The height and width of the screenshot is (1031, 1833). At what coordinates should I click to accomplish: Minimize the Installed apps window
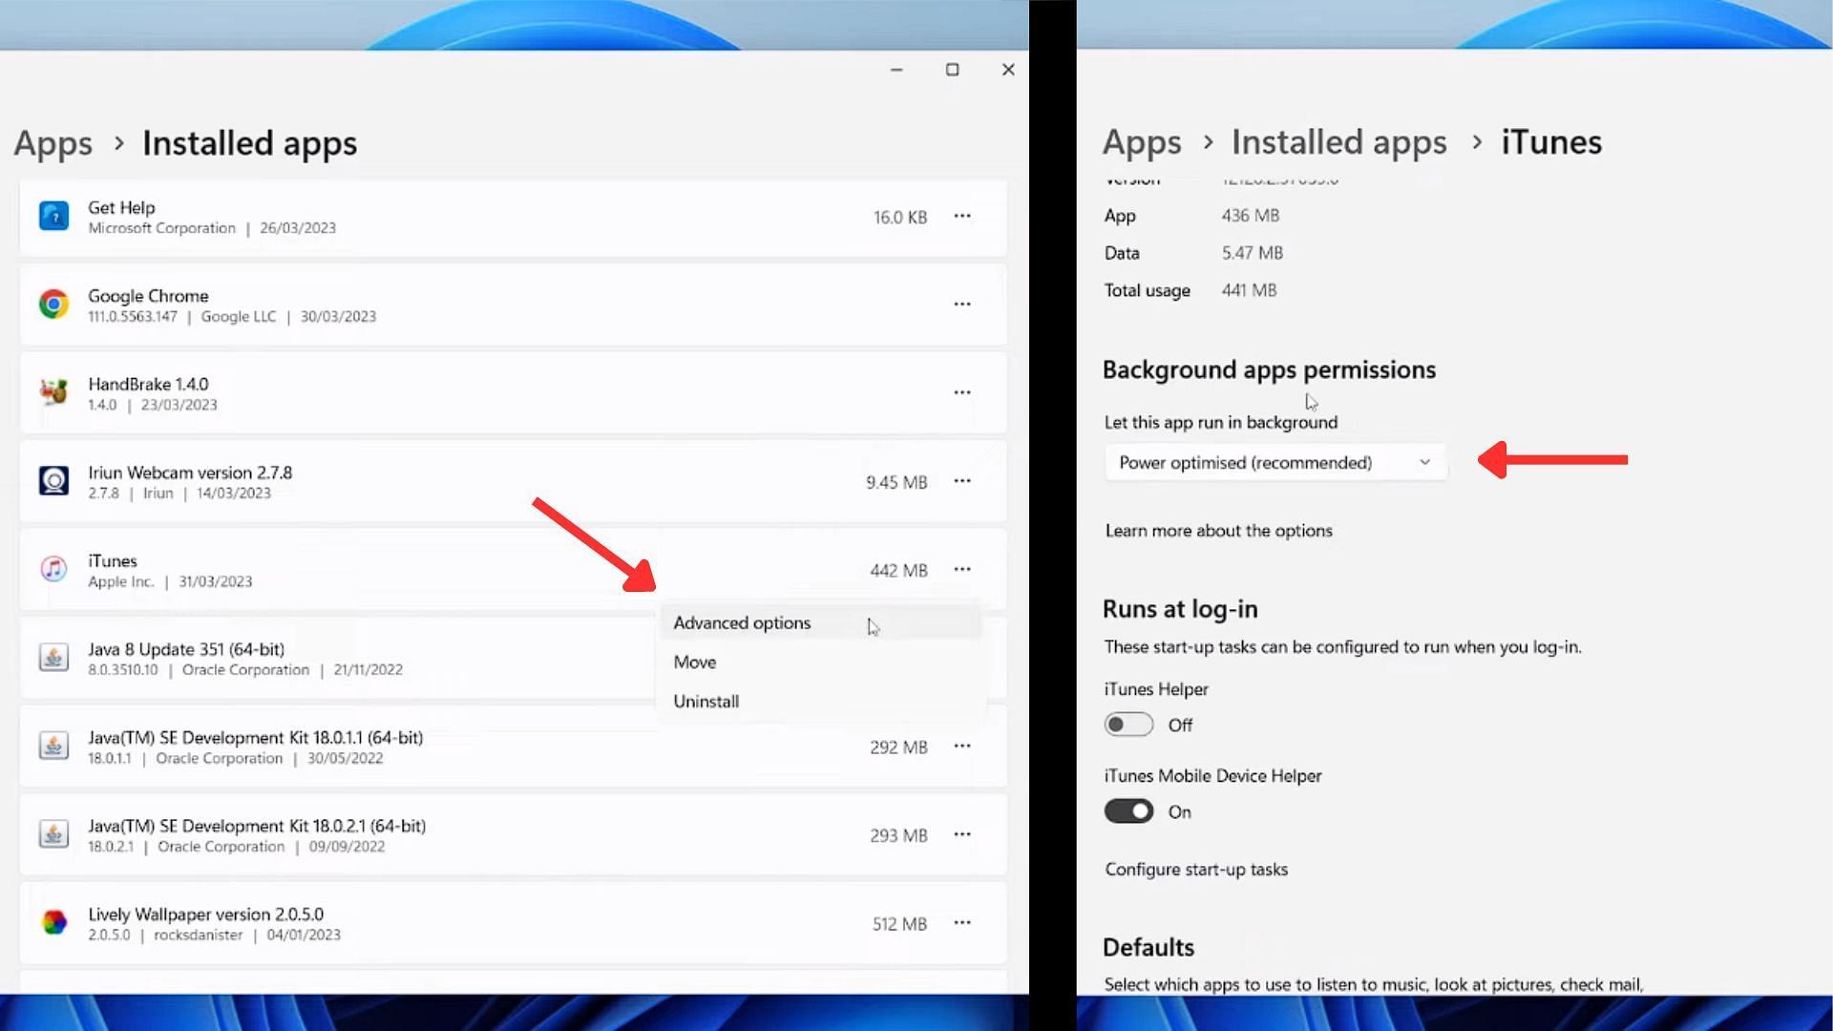coord(896,70)
